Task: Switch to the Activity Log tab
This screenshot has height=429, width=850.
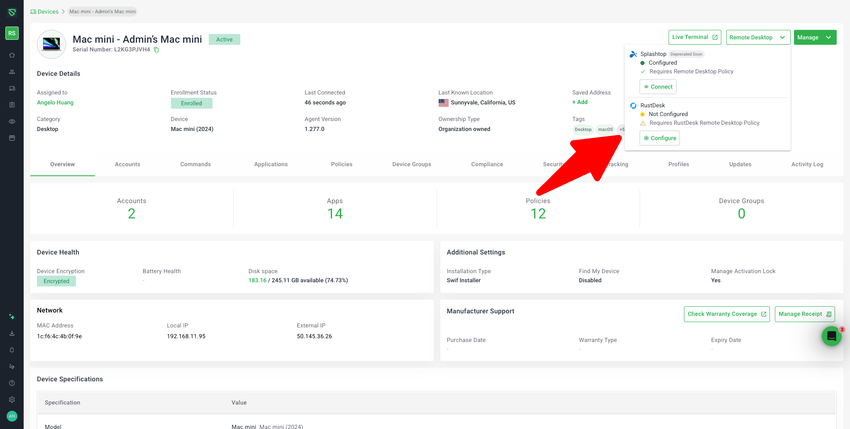Action: click(x=807, y=164)
